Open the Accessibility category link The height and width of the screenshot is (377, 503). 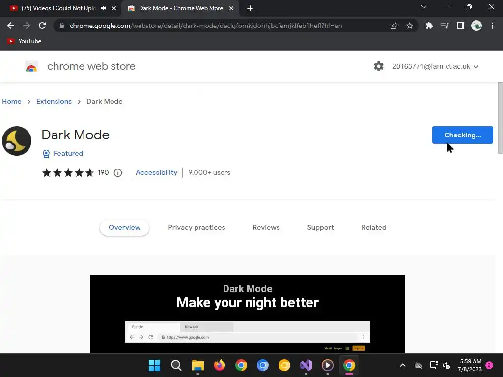click(157, 172)
